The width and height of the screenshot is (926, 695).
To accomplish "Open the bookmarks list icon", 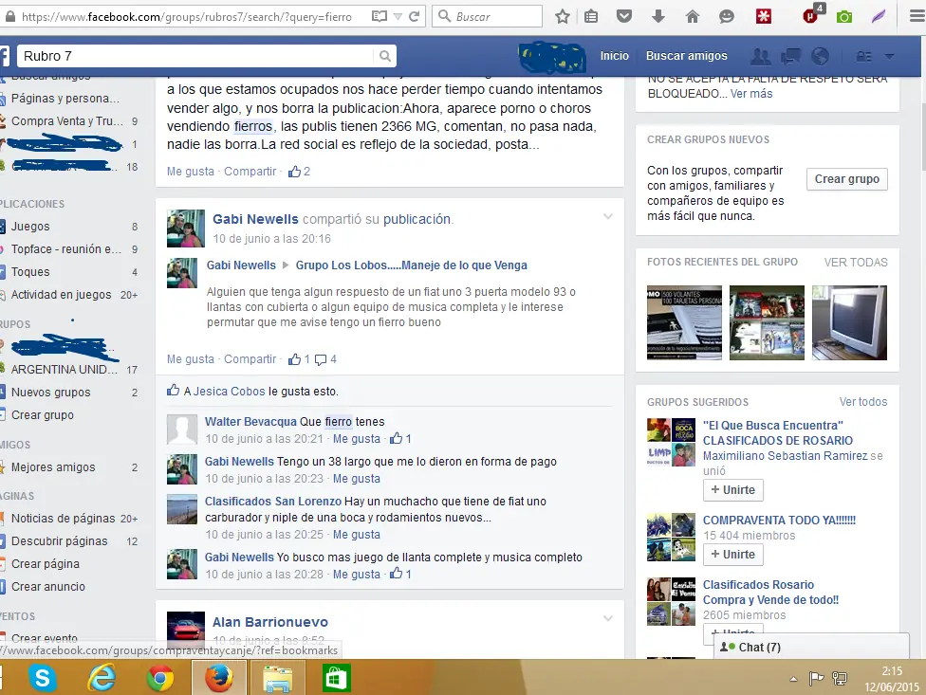I will point(590,16).
